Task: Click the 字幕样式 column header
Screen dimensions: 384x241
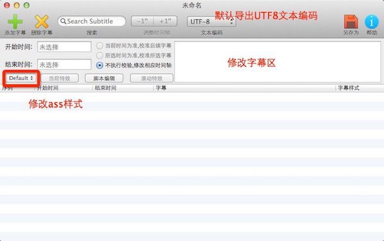Action: (360, 88)
